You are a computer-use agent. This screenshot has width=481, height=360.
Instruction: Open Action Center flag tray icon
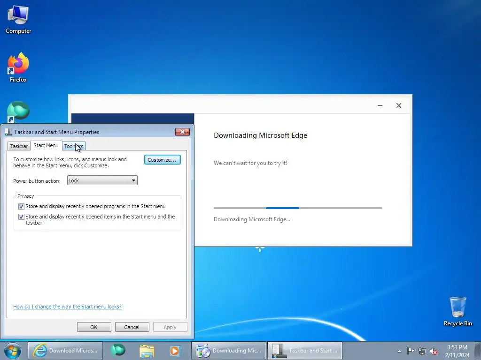pos(411,351)
